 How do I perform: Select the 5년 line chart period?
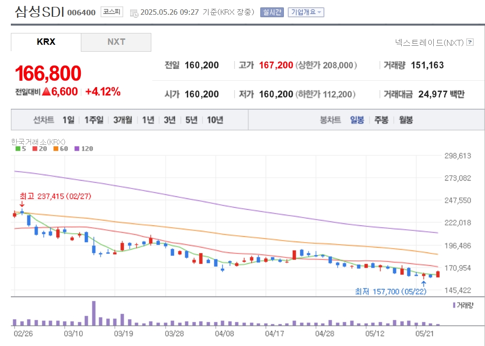pos(191,120)
